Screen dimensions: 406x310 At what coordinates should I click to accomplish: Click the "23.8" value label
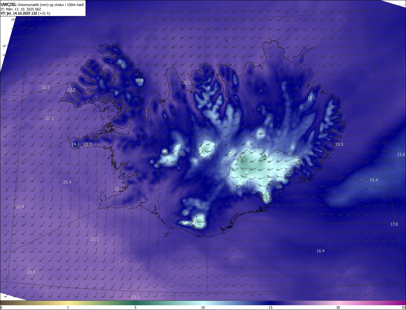tap(135, 297)
